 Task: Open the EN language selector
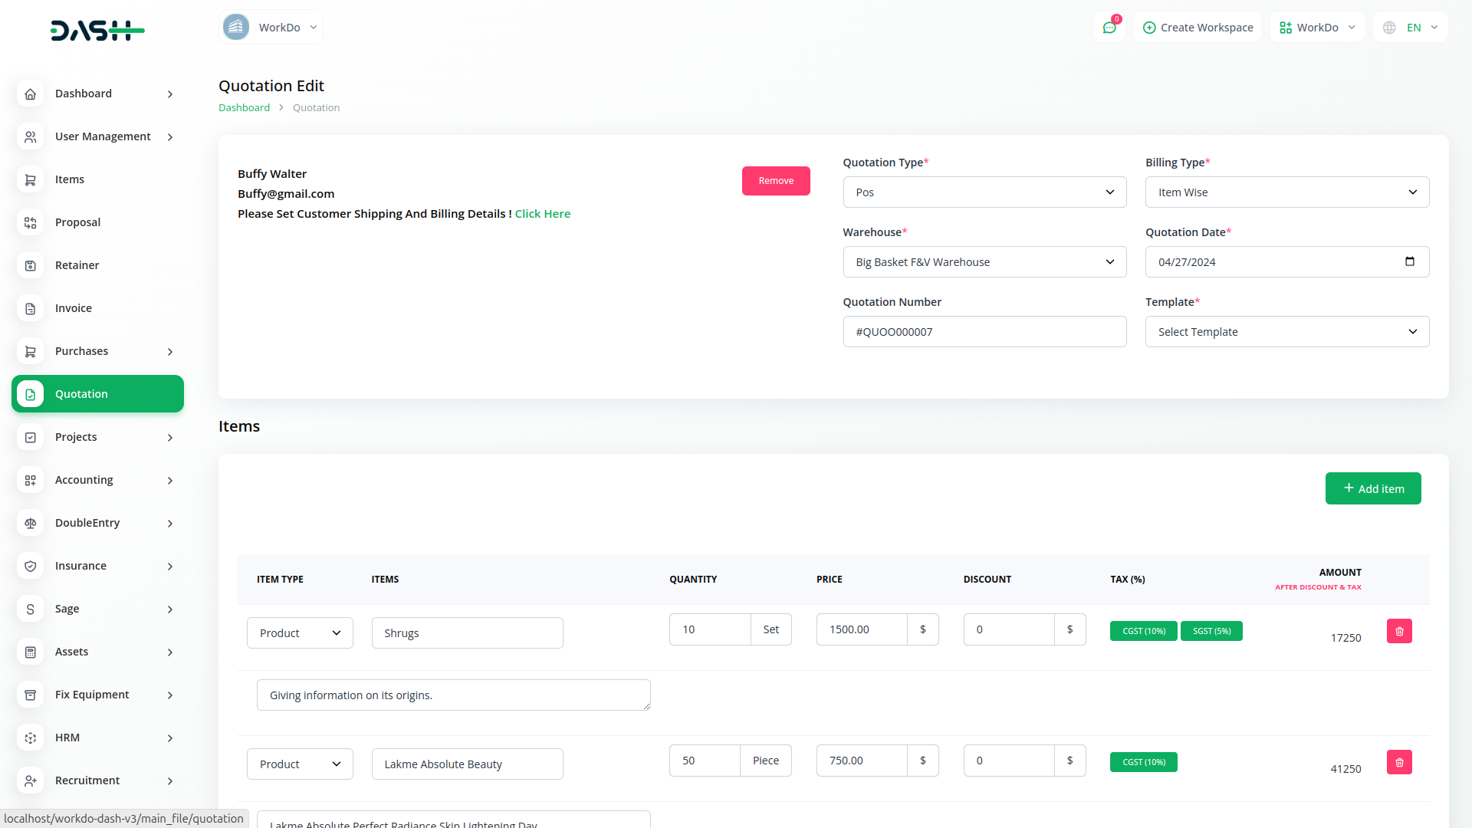pyautogui.click(x=1411, y=28)
